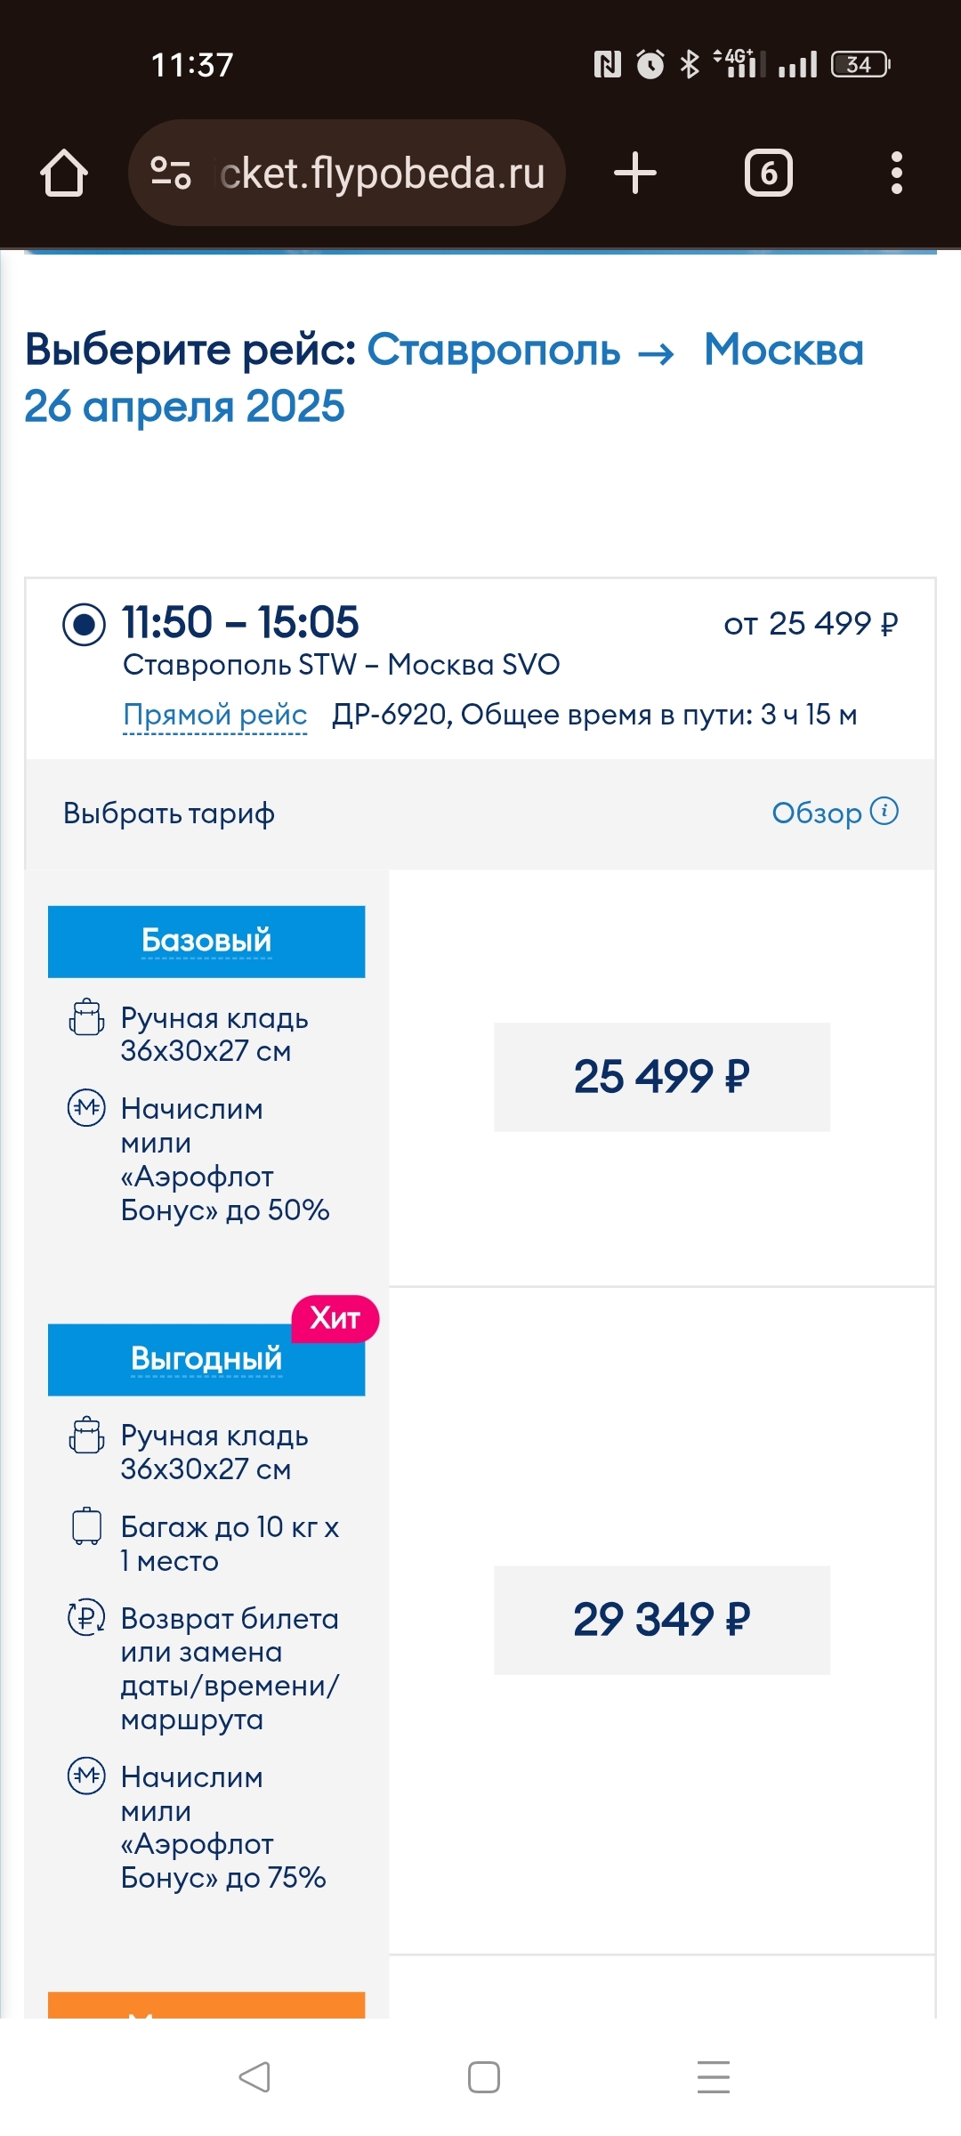The image size is (961, 2136).
Task: Expand the Выгодный fare header
Action: point(206,1359)
